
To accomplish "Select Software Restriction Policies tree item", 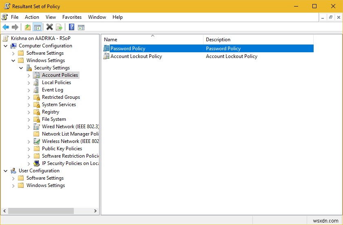I will point(70,156).
